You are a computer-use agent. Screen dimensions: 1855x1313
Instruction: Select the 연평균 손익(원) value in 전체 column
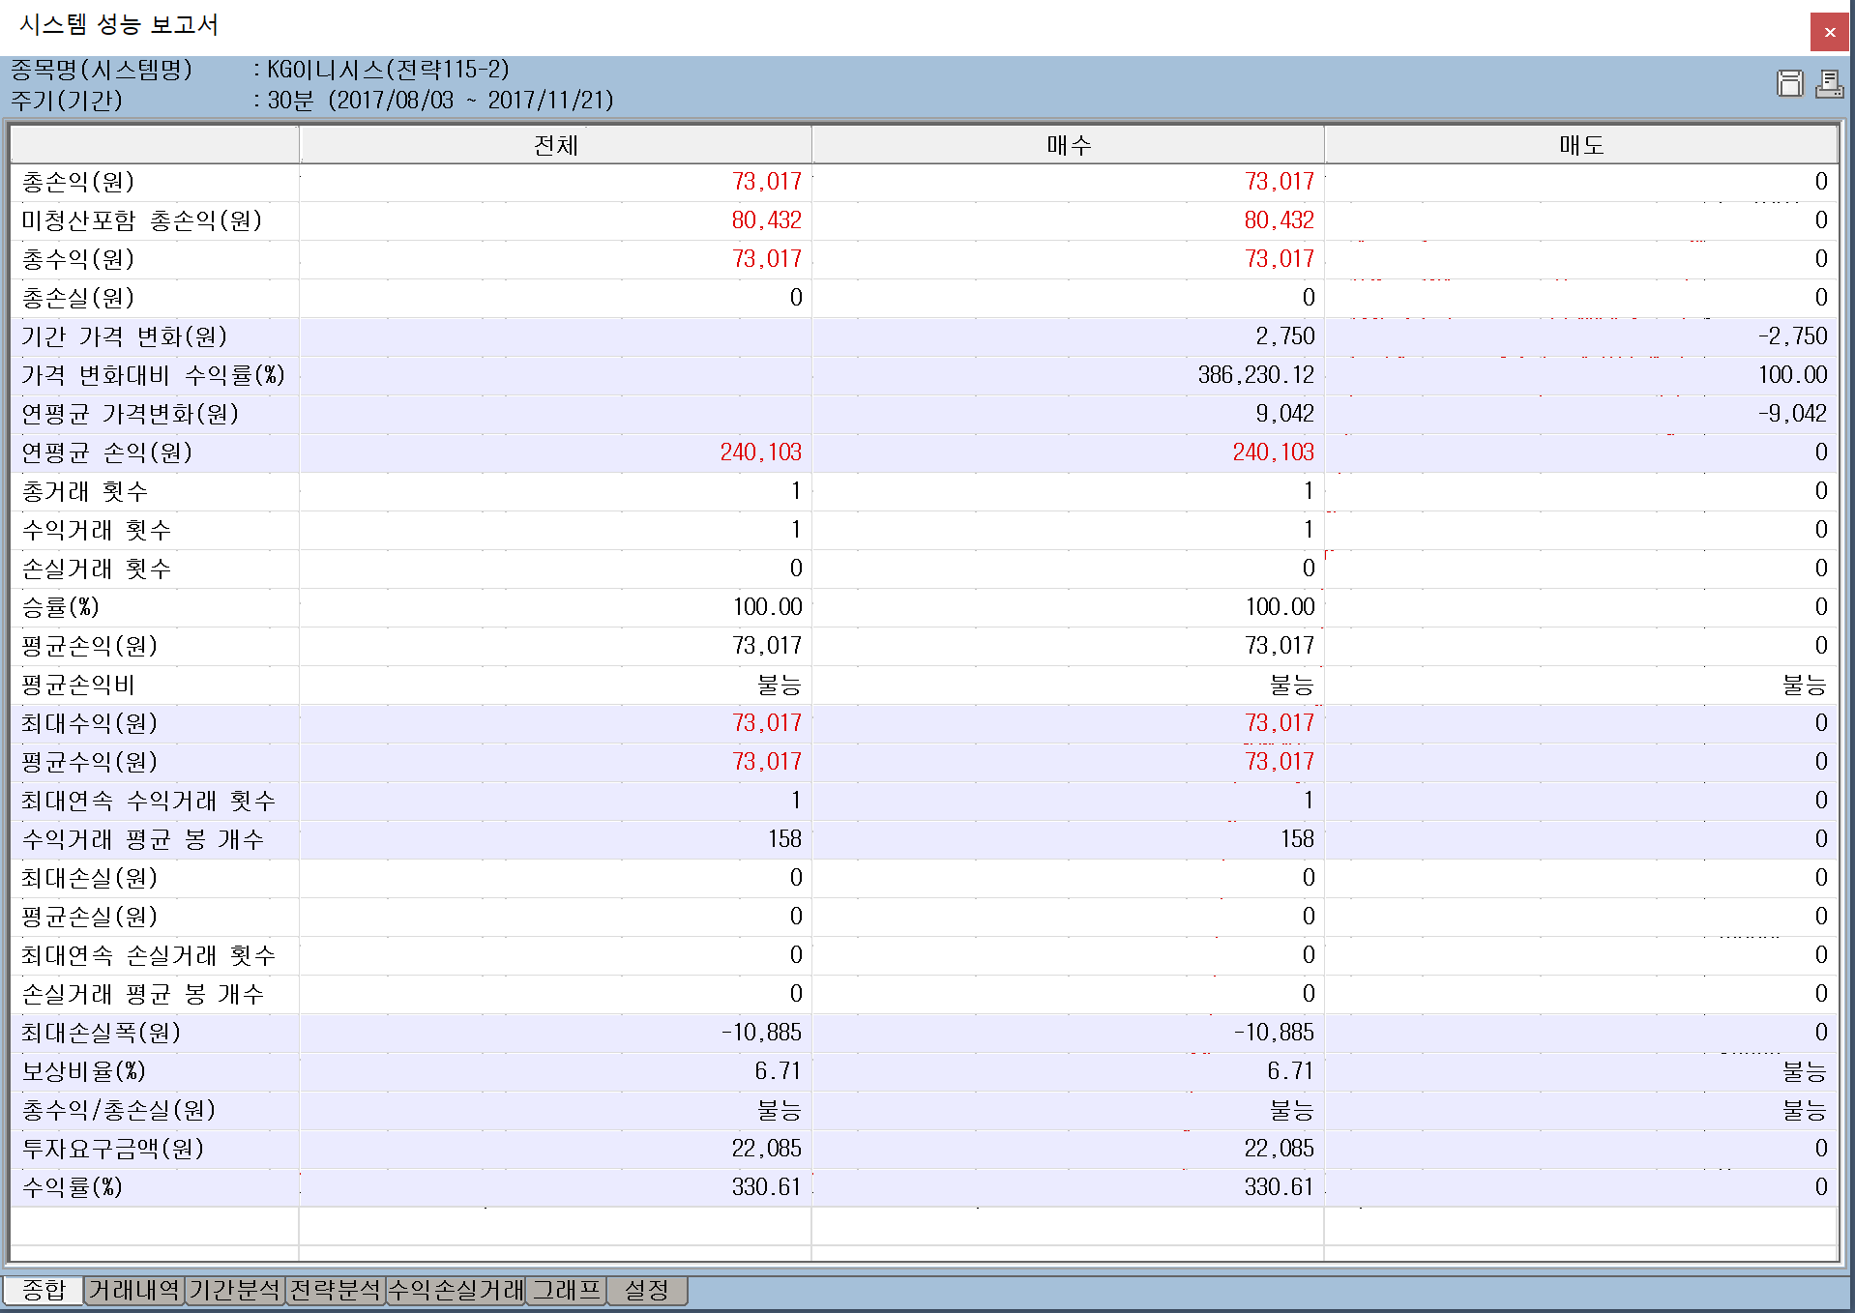pos(760,452)
